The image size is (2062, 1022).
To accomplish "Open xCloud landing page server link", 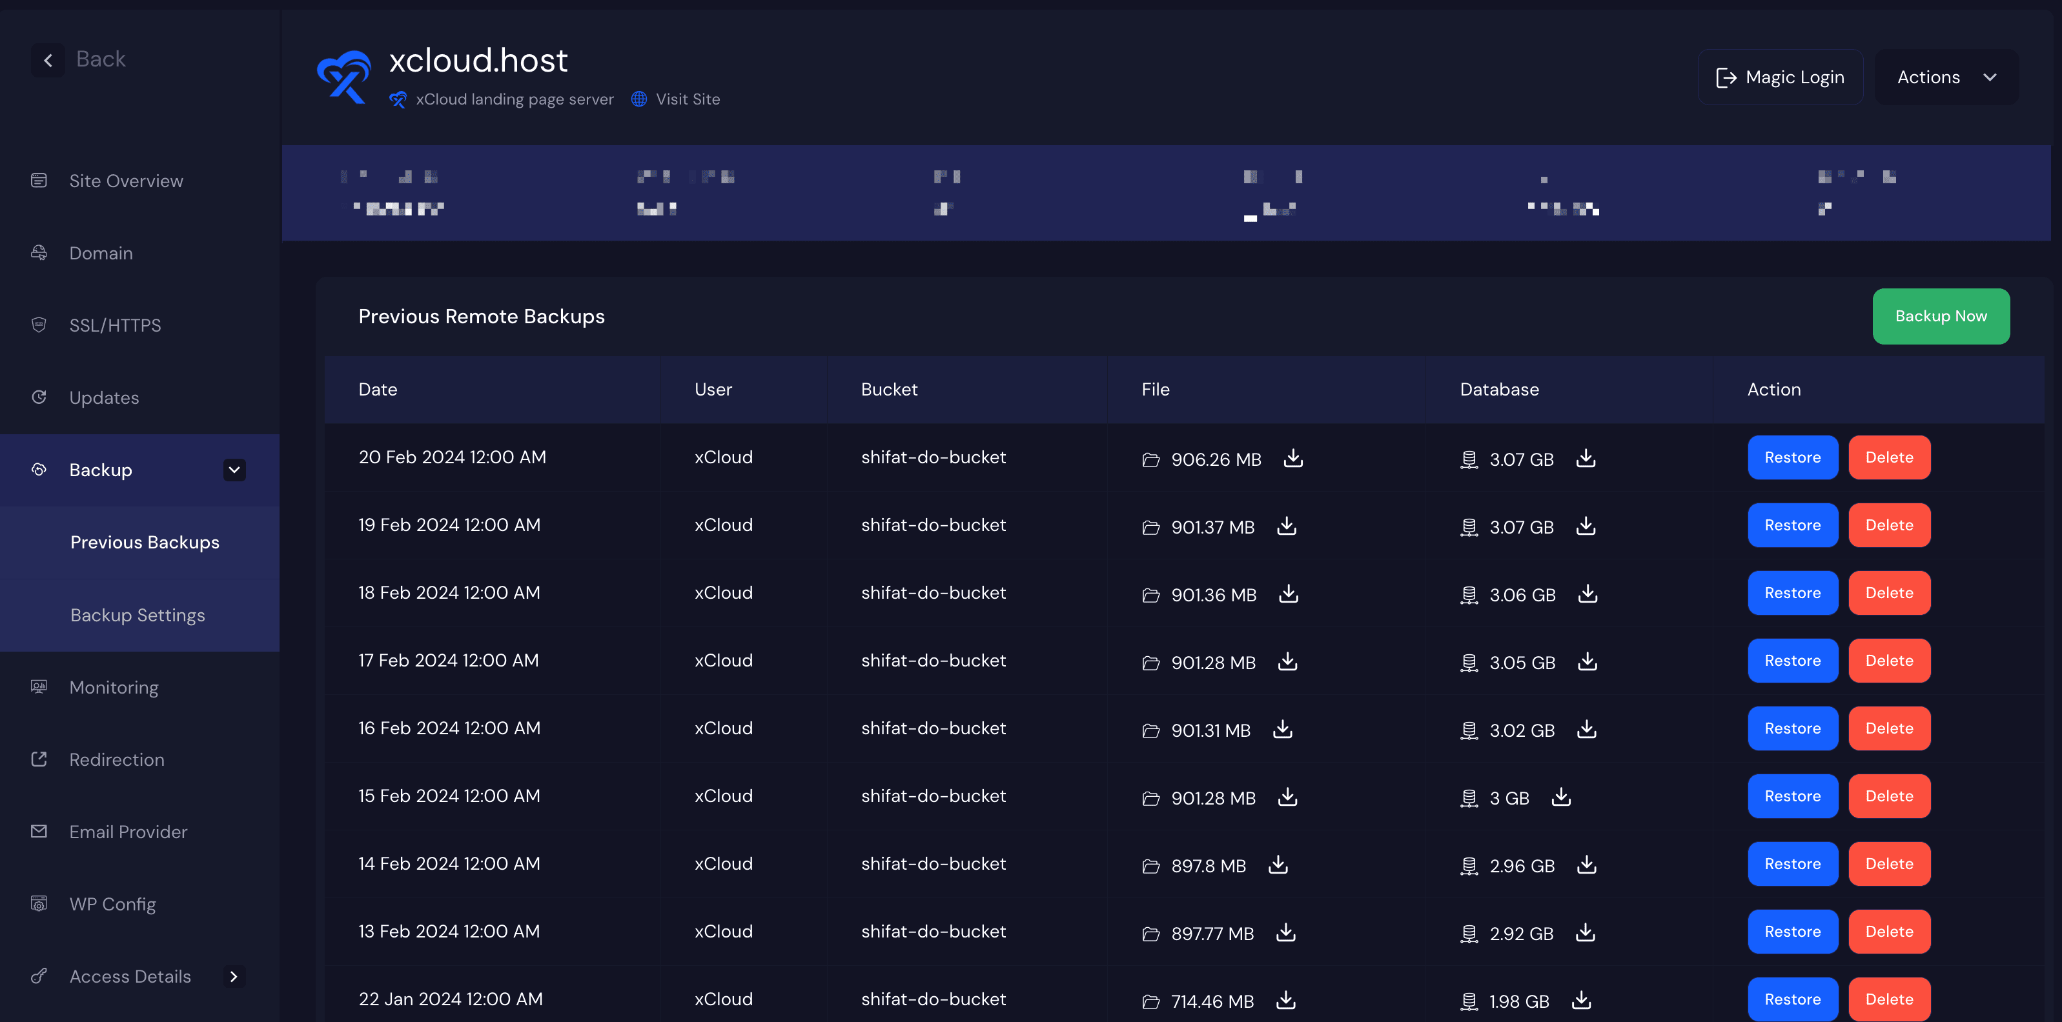I will 515,99.
